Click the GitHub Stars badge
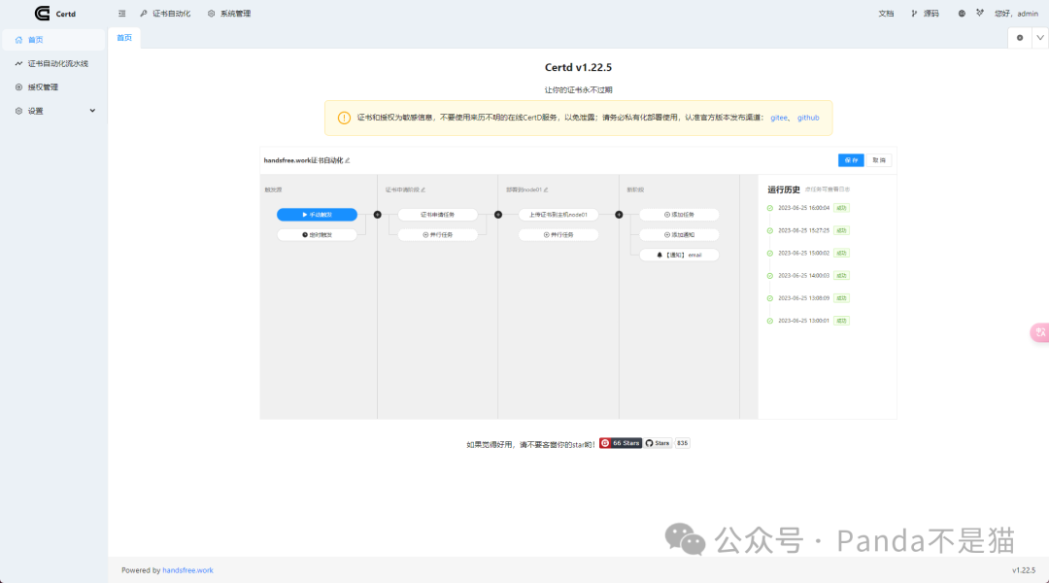The width and height of the screenshot is (1049, 583). tap(659, 443)
